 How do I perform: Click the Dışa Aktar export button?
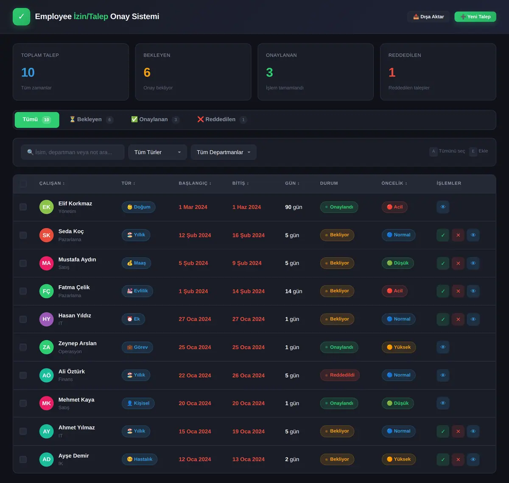(428, 17)
